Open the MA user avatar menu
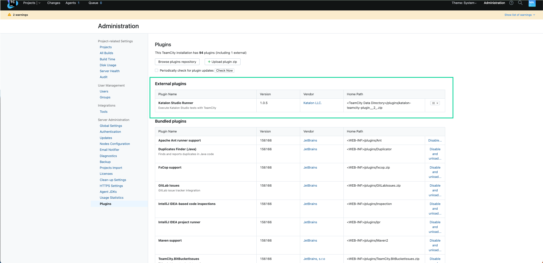543x263 pixels. click(532, 4)
